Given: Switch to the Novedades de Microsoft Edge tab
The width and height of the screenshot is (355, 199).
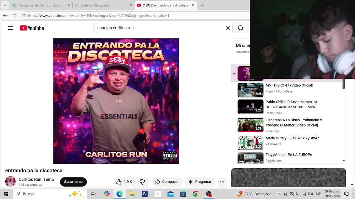Looking at the screenshot, I should [39, 5].
